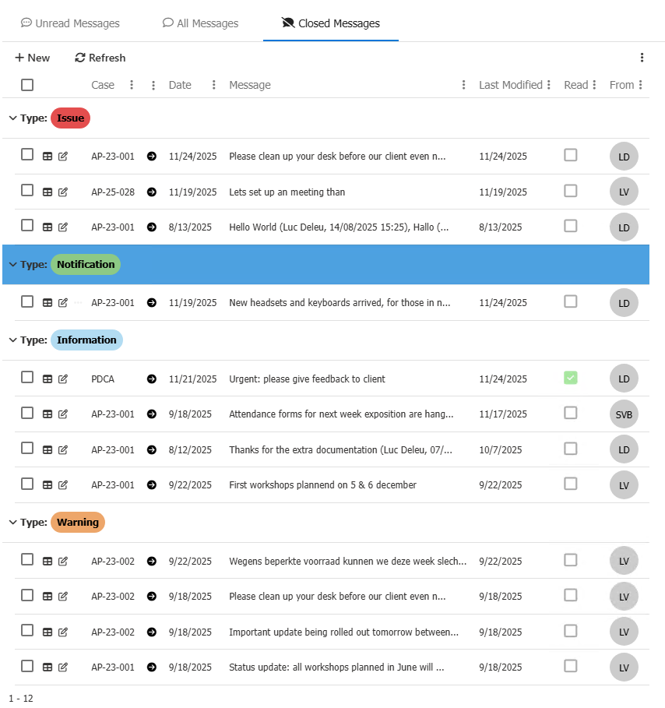Image resolution: width=665 pixels, height=708 pixels.
Task: Click date 8/12/2025 in 'Thanks for the extra' row
Action: (x=190, y=449)
